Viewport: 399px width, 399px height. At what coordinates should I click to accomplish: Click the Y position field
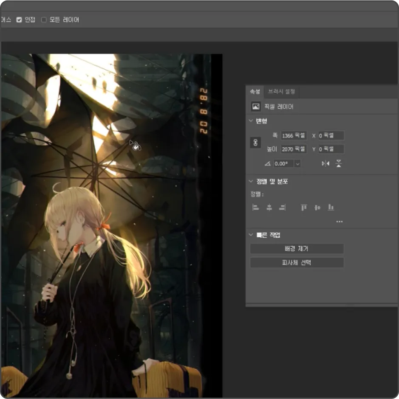click(331, 149)
